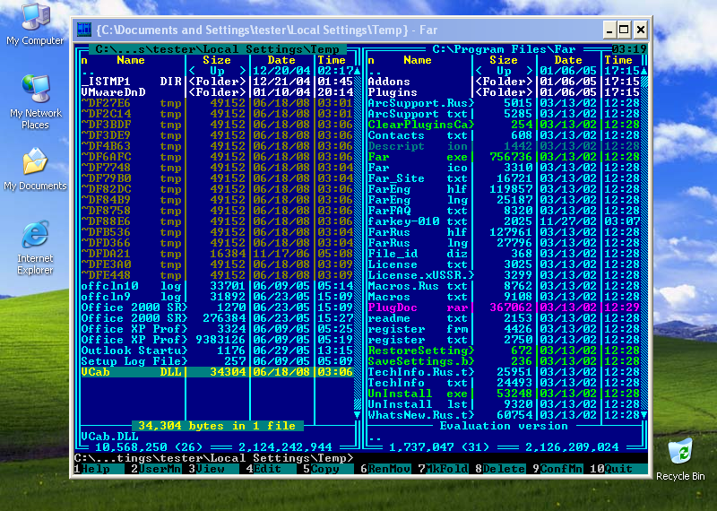Select RestoreSetting file in right panel
717x511 pixels.
point(504,351)
